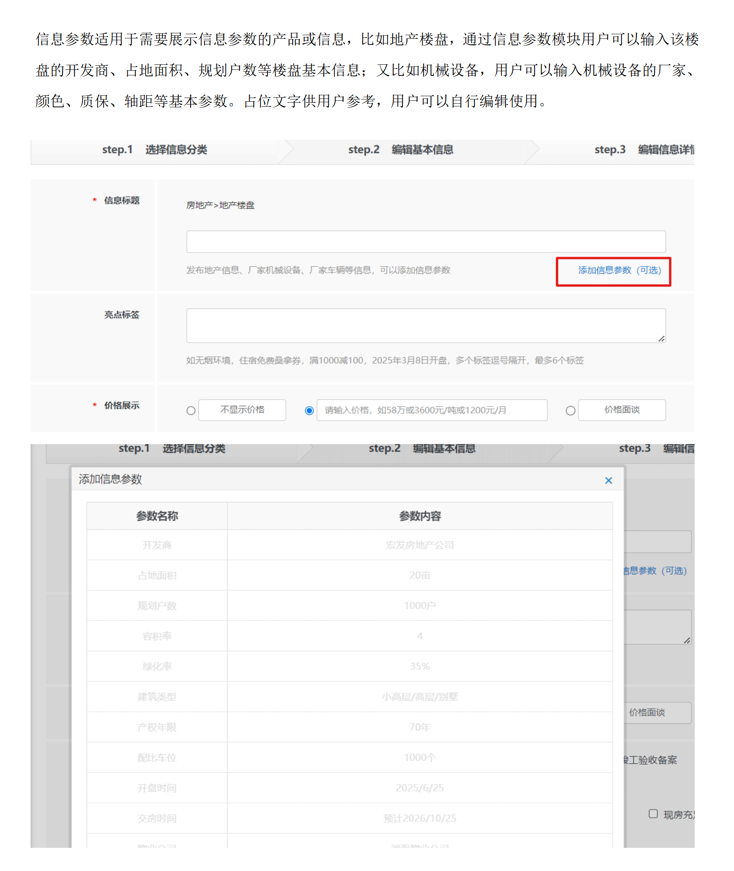Click the resize grip of 亮点标签 textarea
The width and height of the screenshot is (734, 871).
coord(661,339)
